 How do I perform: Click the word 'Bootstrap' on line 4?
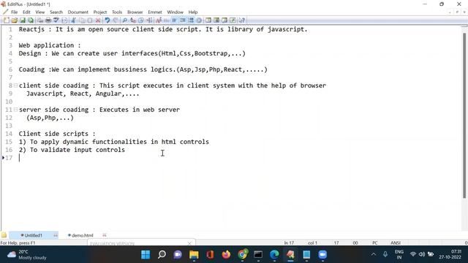tap(211, 53)
